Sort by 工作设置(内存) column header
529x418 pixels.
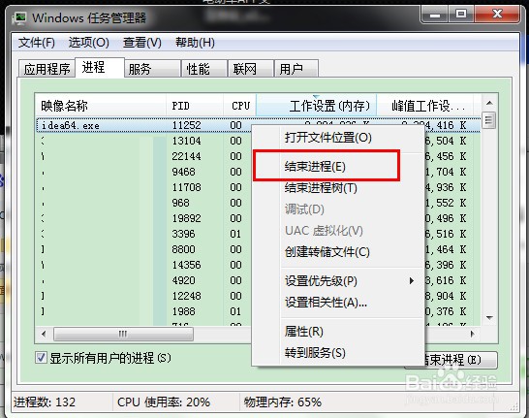[316, 106]
